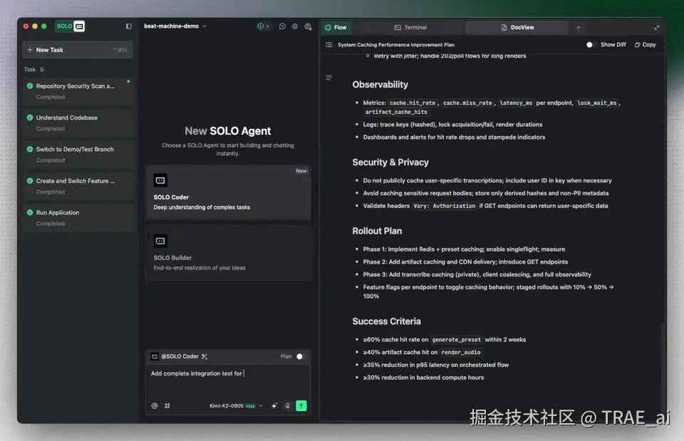The height and width of the screenshot is (441, 684).
Task: Click the Copy button for the plan
Action: [x=644, y=43]
